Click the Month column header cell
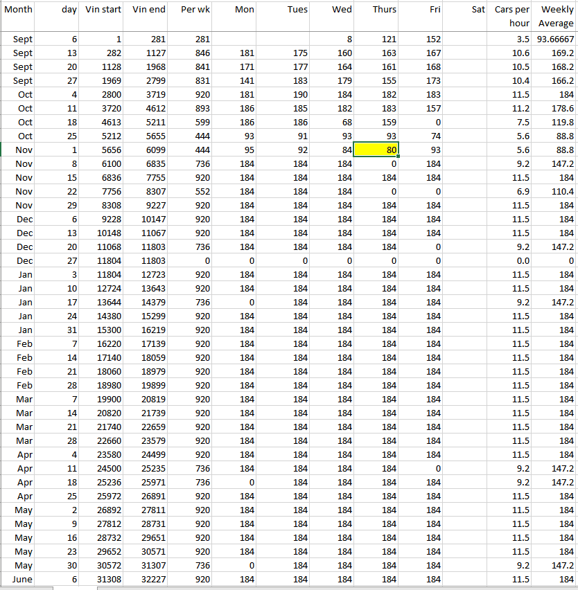Viewport: 578px width, 590px height. pos(23,10)
